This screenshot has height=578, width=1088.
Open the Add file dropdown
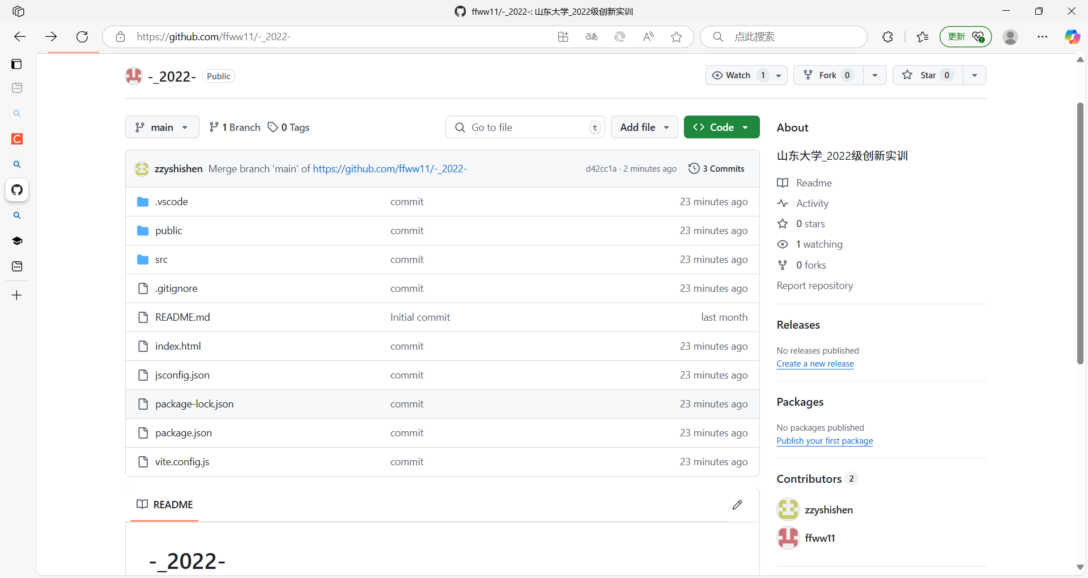(644, 127)
